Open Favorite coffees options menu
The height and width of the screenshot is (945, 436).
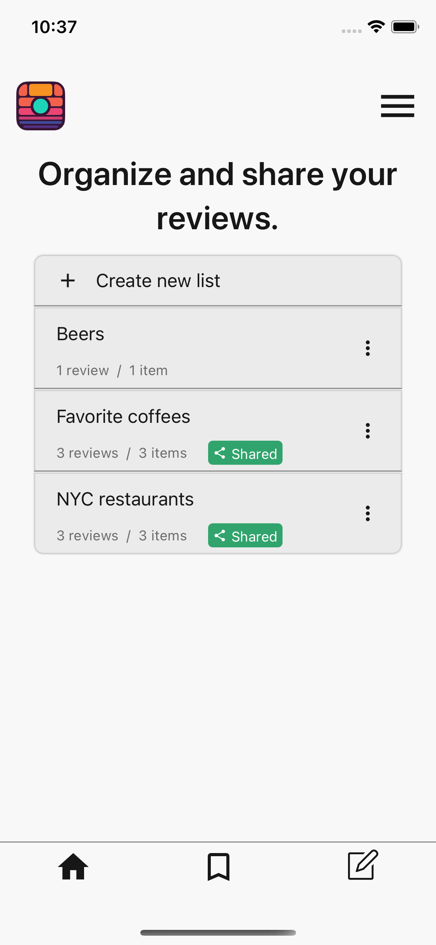(367, 431)
